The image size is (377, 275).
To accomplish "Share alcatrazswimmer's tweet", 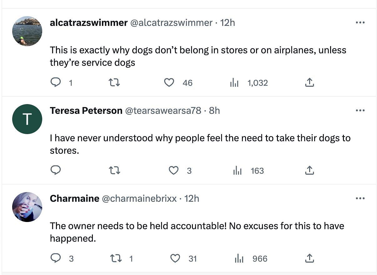I will click(x=309, y=83).
